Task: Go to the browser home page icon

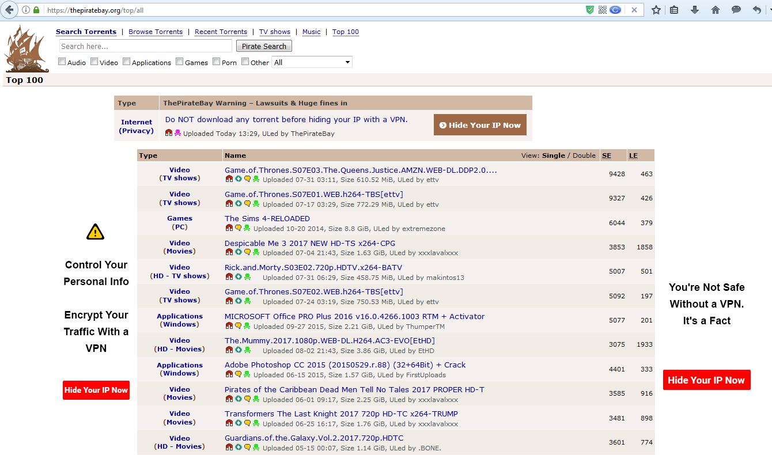Action: 716,10
